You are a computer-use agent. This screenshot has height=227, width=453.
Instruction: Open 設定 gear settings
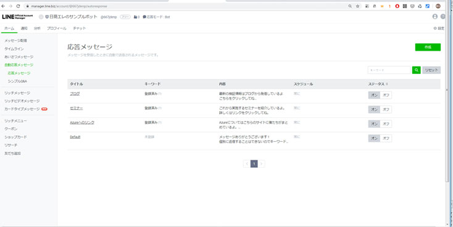(439, 28)
